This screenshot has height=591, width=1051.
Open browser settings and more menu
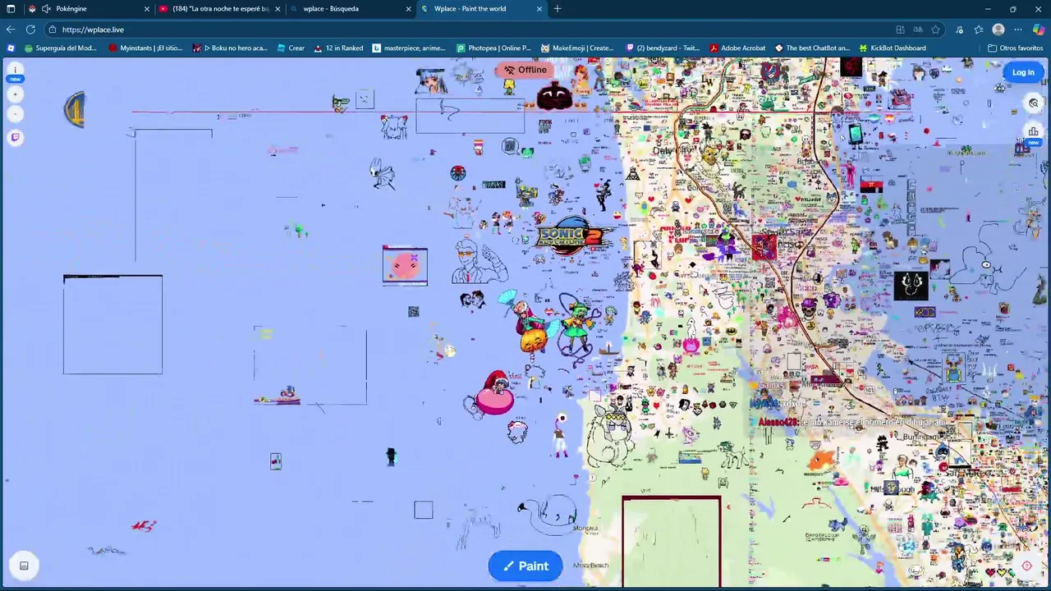(1018, 30)
